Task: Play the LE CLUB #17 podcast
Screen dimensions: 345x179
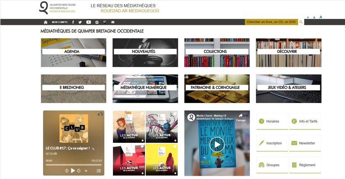Action: point(73,170)
